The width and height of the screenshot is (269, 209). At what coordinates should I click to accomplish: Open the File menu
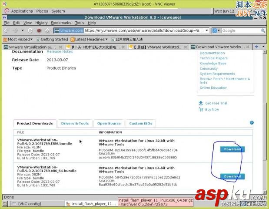tap(7, 23)
